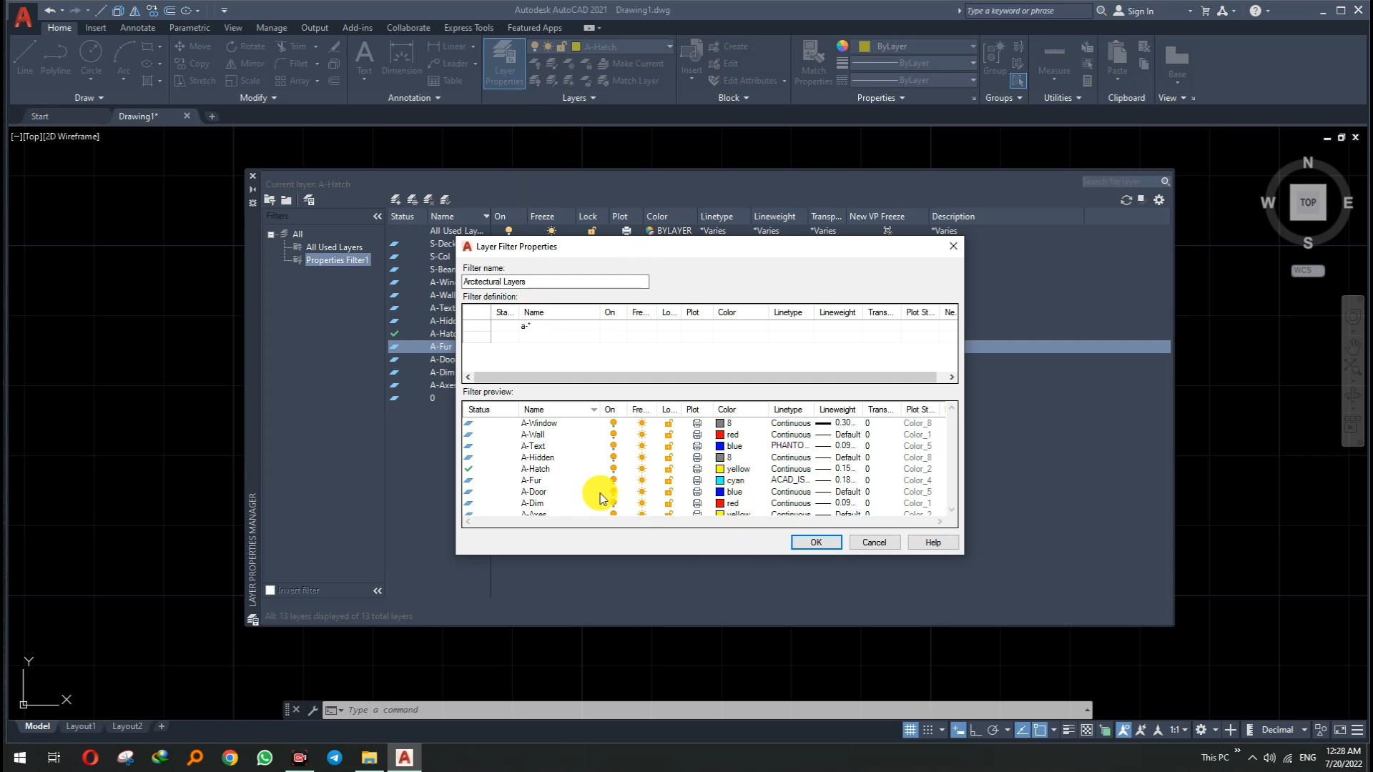This screenshot has height=772, width=1373.
Task: Switch to Layout1 tab
Action: coord(81,726)
